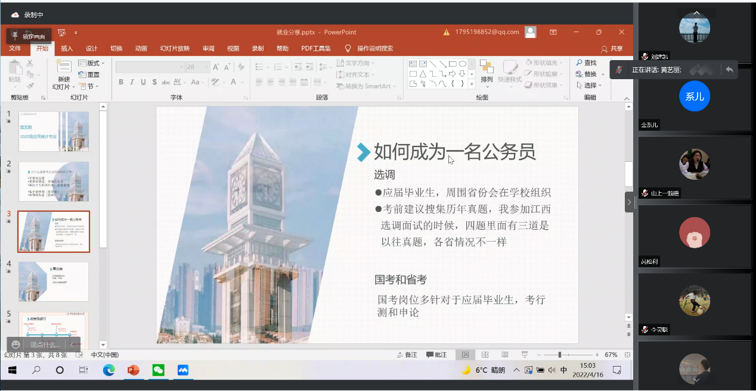This screenshot has width=756, height=391.
Task: Click the emoji smiley in chat bar
Action: click(x=16, y=345)
